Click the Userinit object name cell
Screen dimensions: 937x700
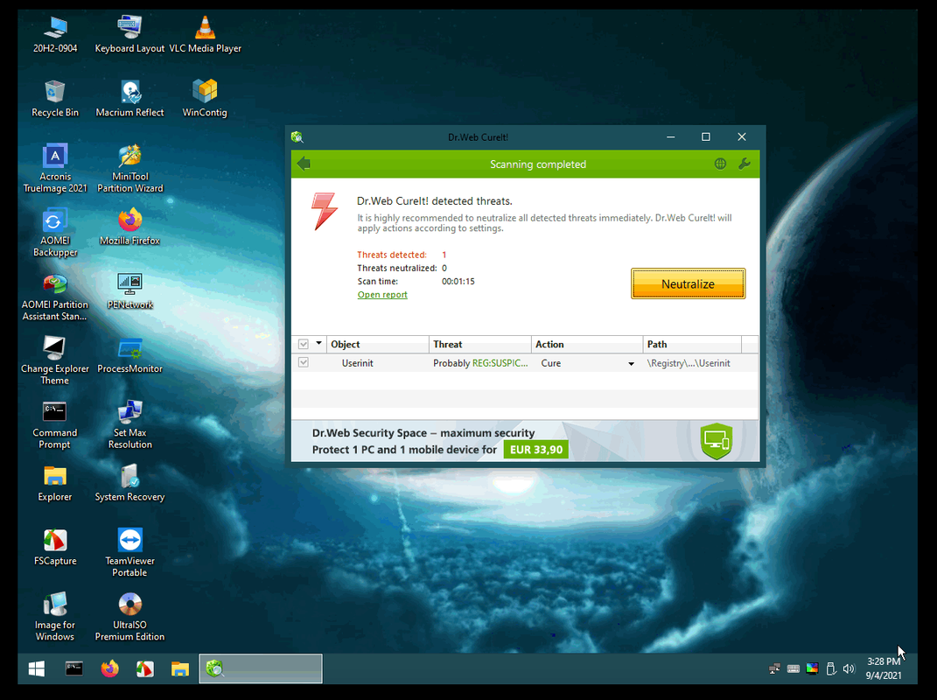(357, 363)
